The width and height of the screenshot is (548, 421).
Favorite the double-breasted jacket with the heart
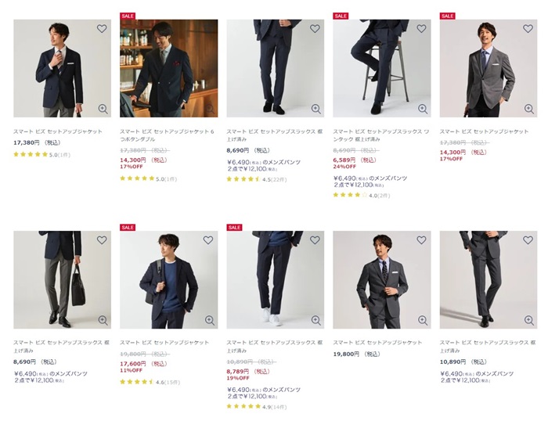[208, 29]
